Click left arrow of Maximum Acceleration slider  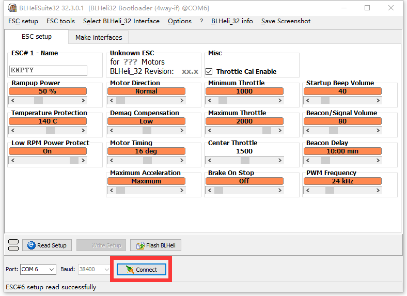(112, 190)
